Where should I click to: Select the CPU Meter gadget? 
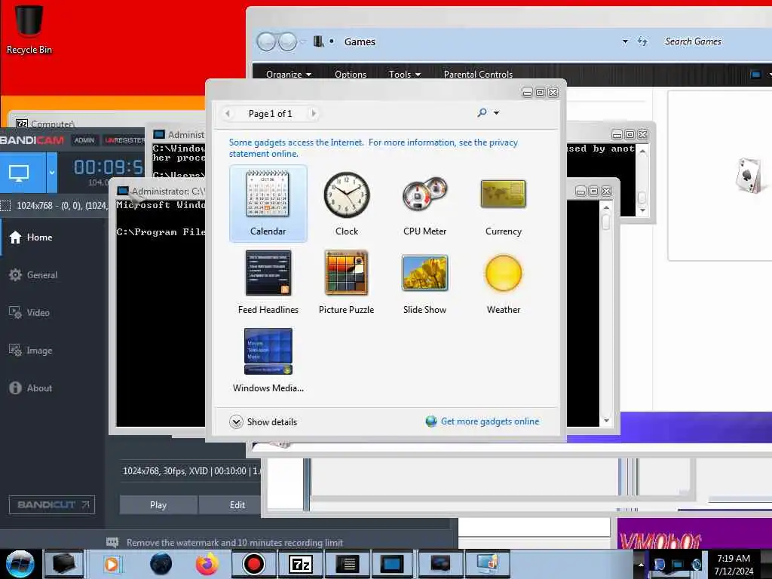point(424,204)
